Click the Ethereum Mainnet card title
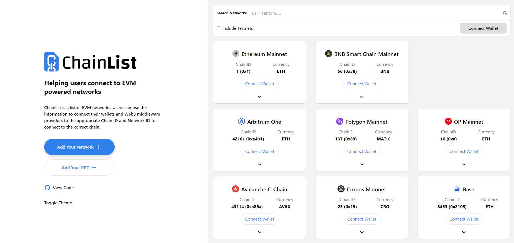514x243 pixels. coord(264,54)
